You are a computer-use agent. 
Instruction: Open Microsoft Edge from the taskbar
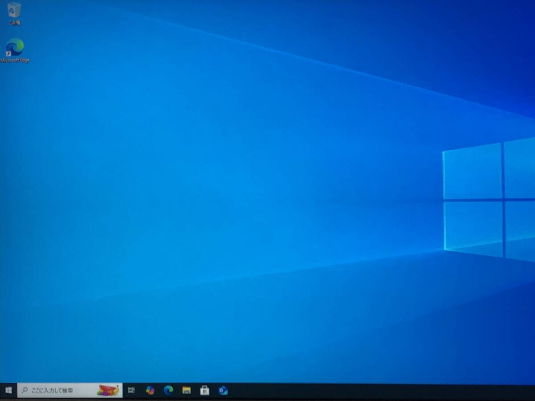pos(168,390)
